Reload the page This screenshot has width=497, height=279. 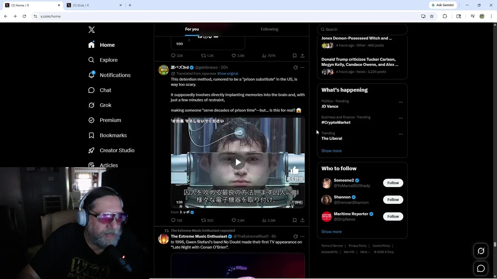24,16
